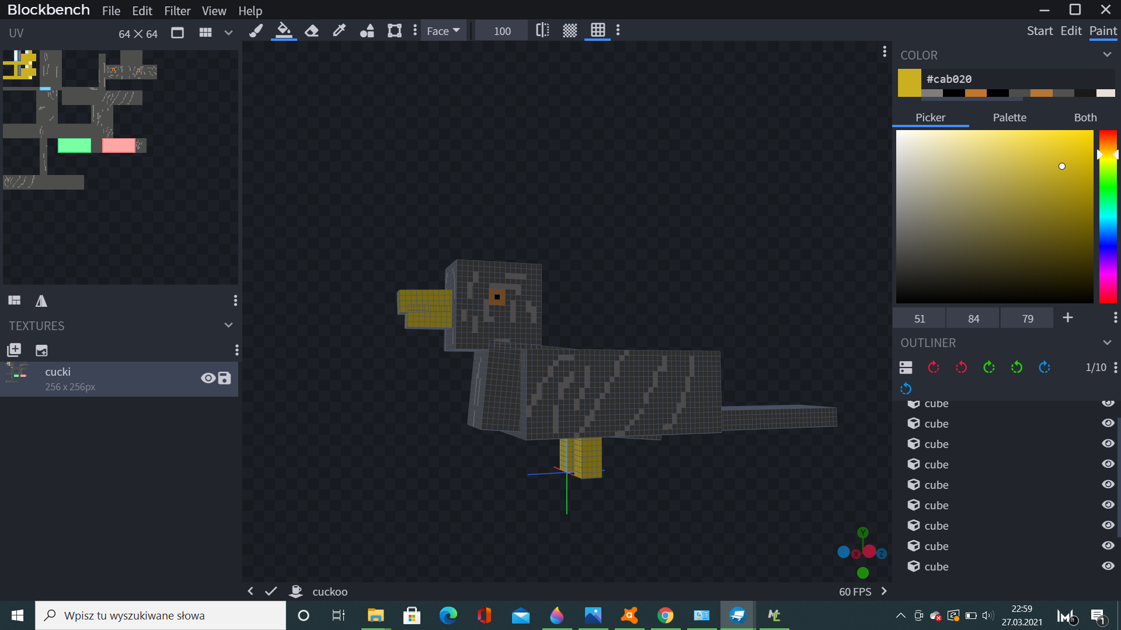
Task: Select the Color Picker eyedropper tool
Action: 339,31
